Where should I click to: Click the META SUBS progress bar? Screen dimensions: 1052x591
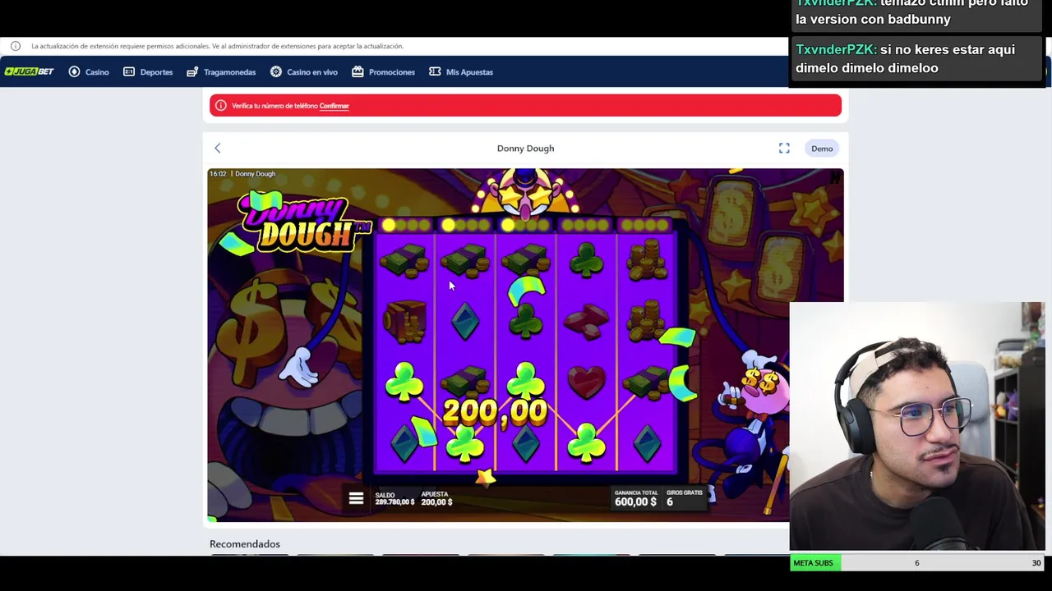pos(917,563)
